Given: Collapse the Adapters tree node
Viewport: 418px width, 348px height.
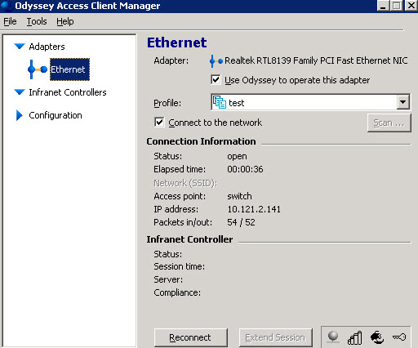Looking at the screenshot, I should [20, 47].
